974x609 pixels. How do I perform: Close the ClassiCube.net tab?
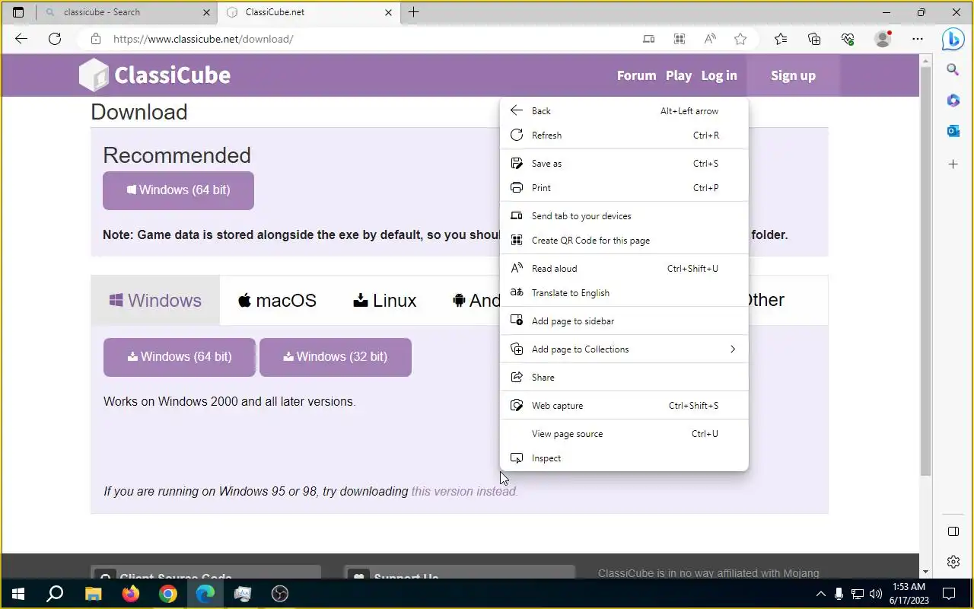389,12
